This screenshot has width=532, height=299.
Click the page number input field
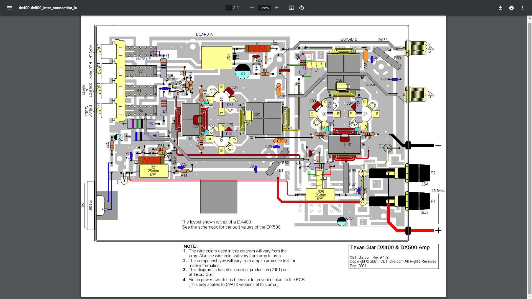click(x=229, y=8)
